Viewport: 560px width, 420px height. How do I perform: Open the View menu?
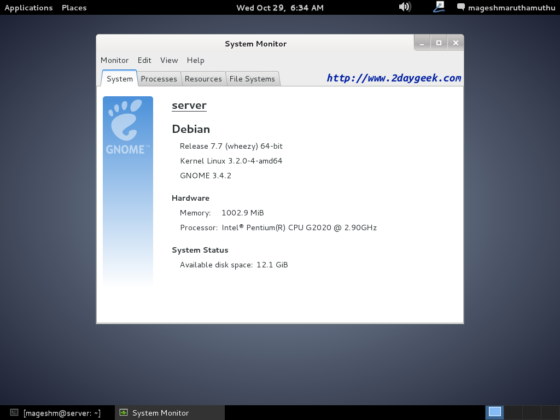(x=169, y=60)
